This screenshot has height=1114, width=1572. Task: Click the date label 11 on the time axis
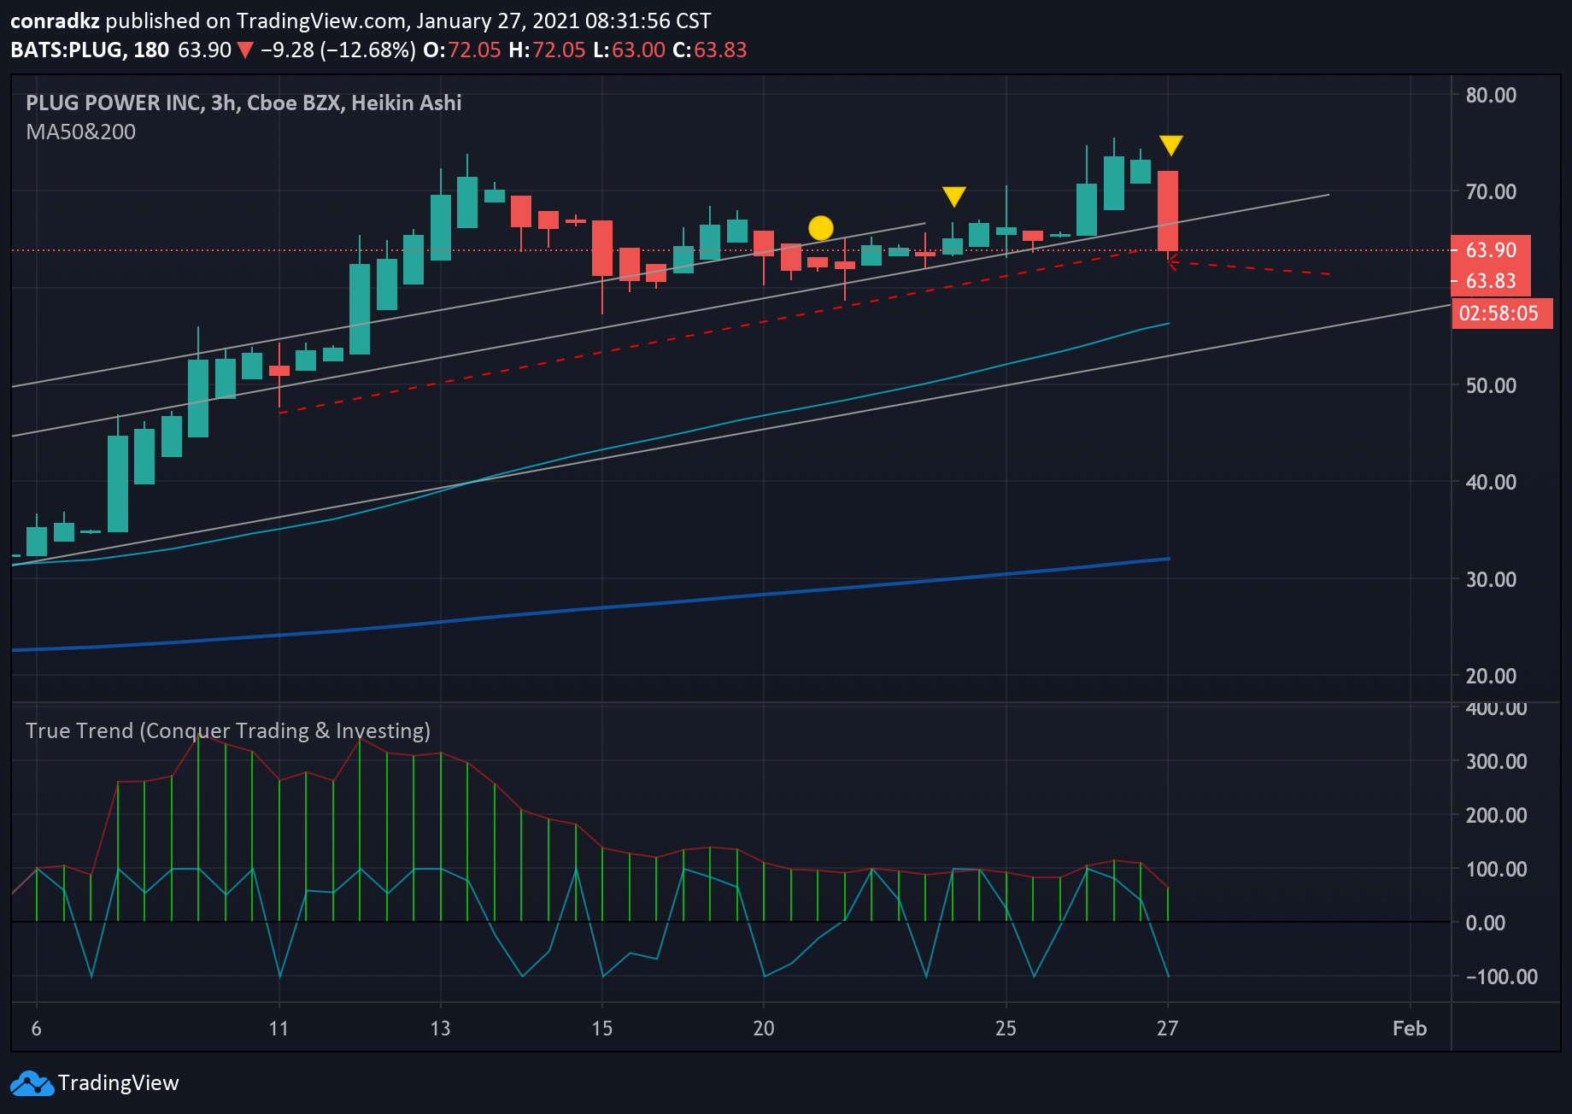[x=279, y=1029]
